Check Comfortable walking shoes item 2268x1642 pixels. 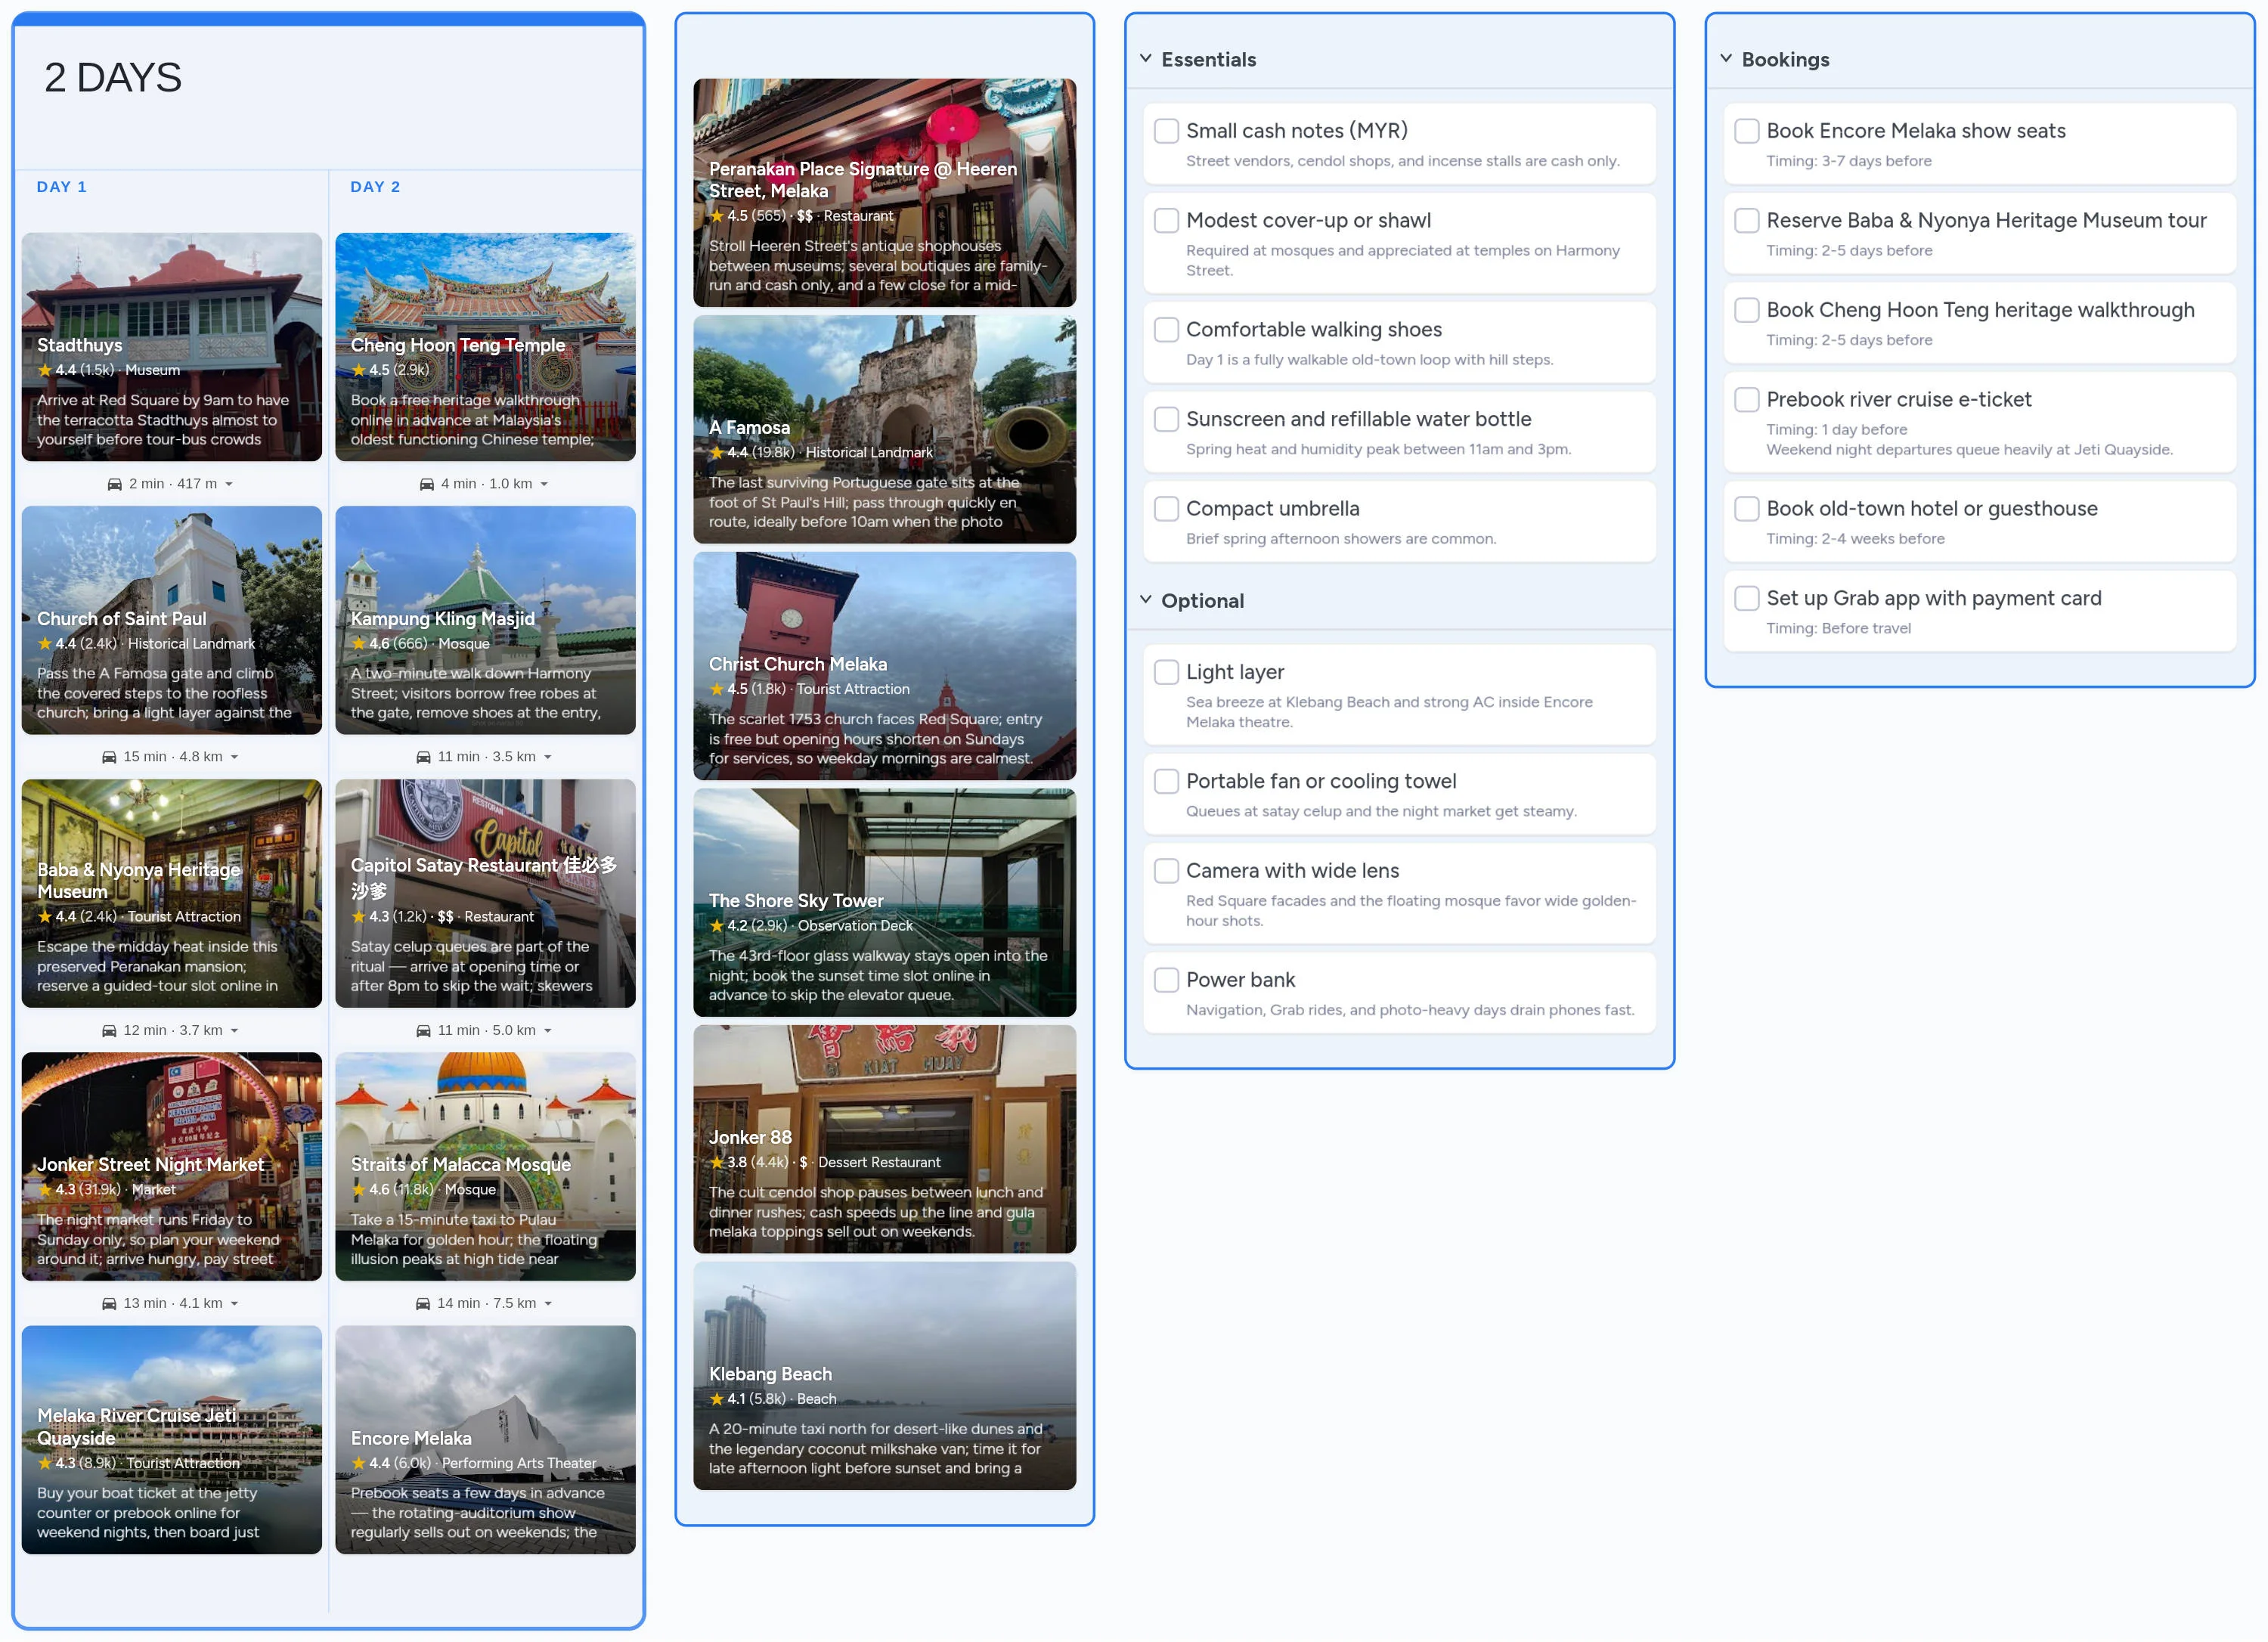pyautogui.click(x=1166, y=330)
